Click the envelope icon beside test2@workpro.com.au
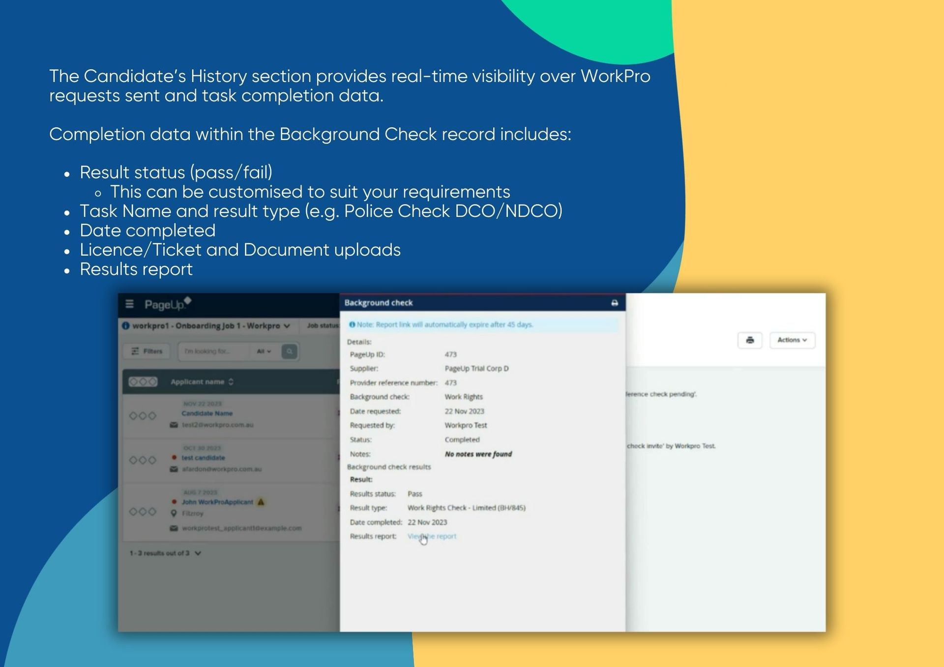The height and width of the screenshot is (667, 944). pos(174,425)
